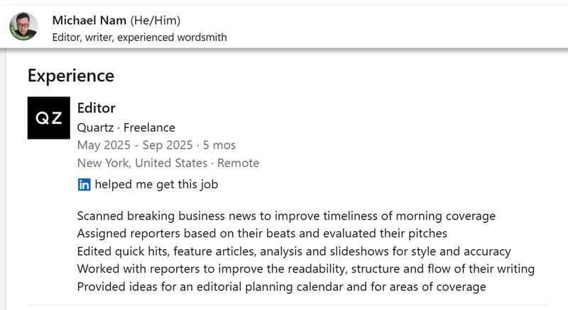The image size is (568, 310).
Task: Click the "5 mos" duration text
Action: click(x=219, y=145)
